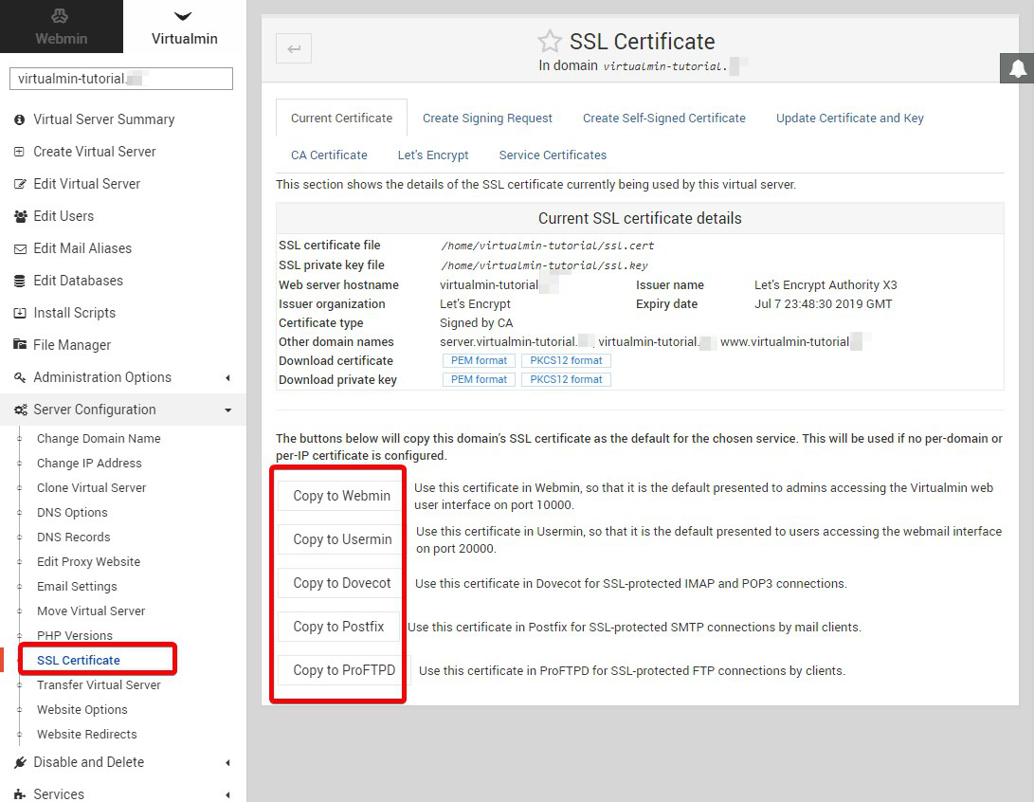Select Clone Virtual Server

(x=92, y=488)
